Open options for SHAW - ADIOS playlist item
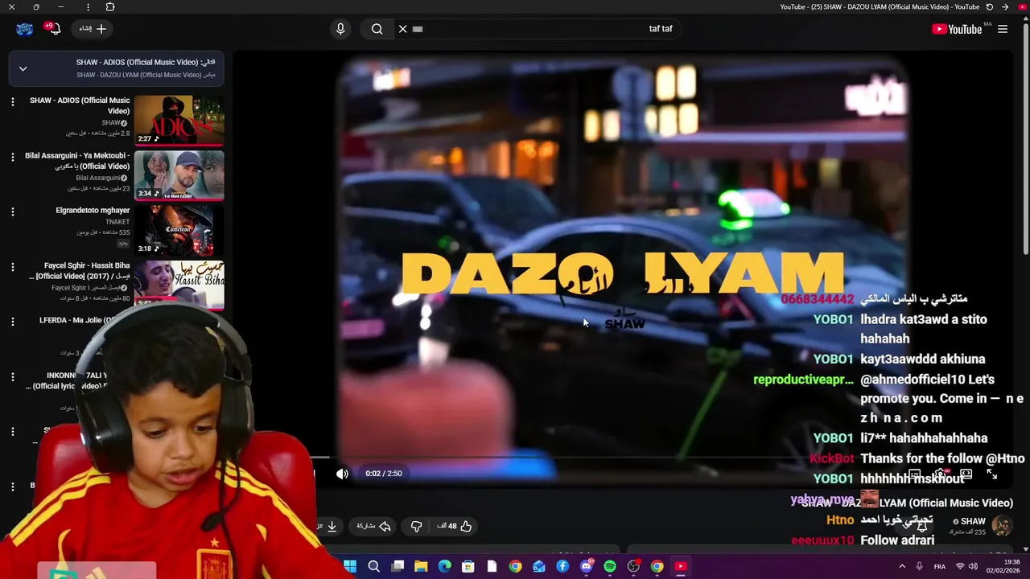 [x=12, y=101]
